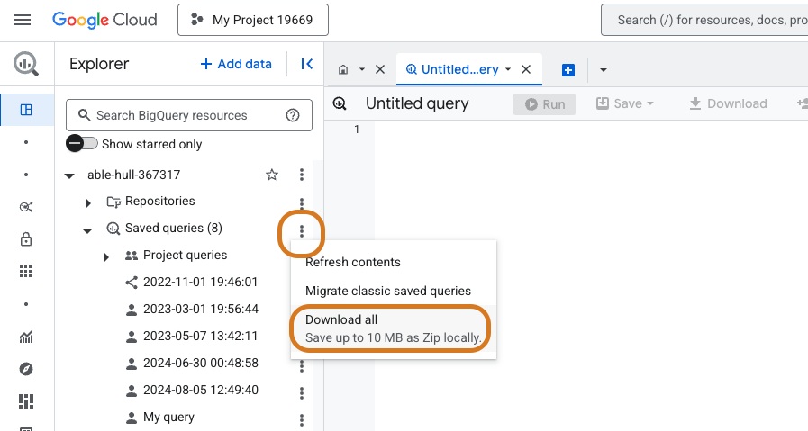Open saved query 2024-06-30 00:48:58
The height and width of the screenshot is (431, 808).
point(201,363)
